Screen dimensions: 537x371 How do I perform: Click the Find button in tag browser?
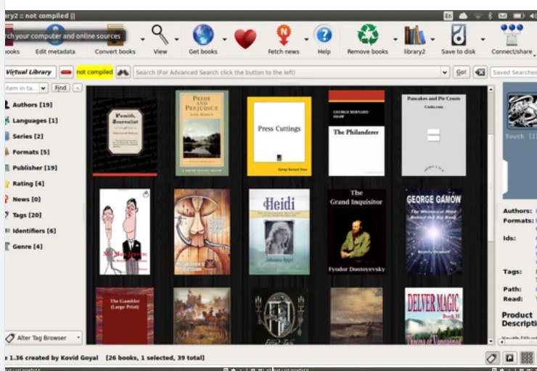pos(61,88)
